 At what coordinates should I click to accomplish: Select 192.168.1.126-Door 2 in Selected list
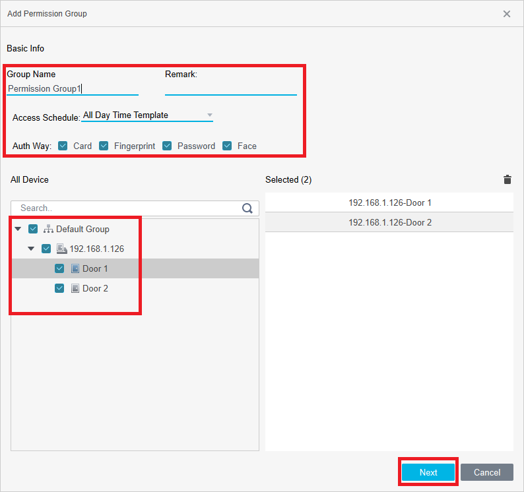pos(389,223)
